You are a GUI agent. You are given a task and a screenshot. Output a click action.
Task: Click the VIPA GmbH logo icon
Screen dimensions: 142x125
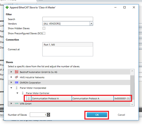[16, 104]
